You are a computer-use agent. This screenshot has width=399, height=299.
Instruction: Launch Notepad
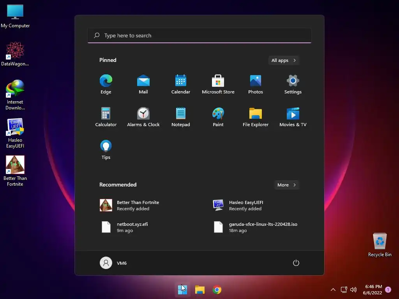coord(181,117)
